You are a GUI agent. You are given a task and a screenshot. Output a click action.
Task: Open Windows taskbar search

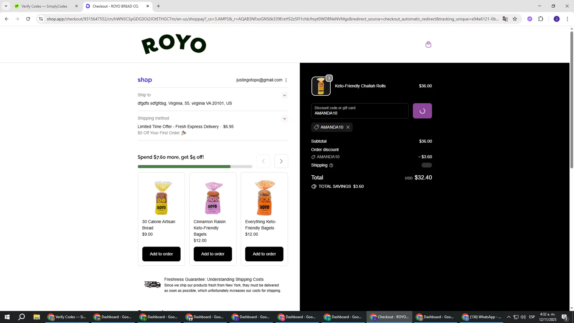tap(22, 317)
